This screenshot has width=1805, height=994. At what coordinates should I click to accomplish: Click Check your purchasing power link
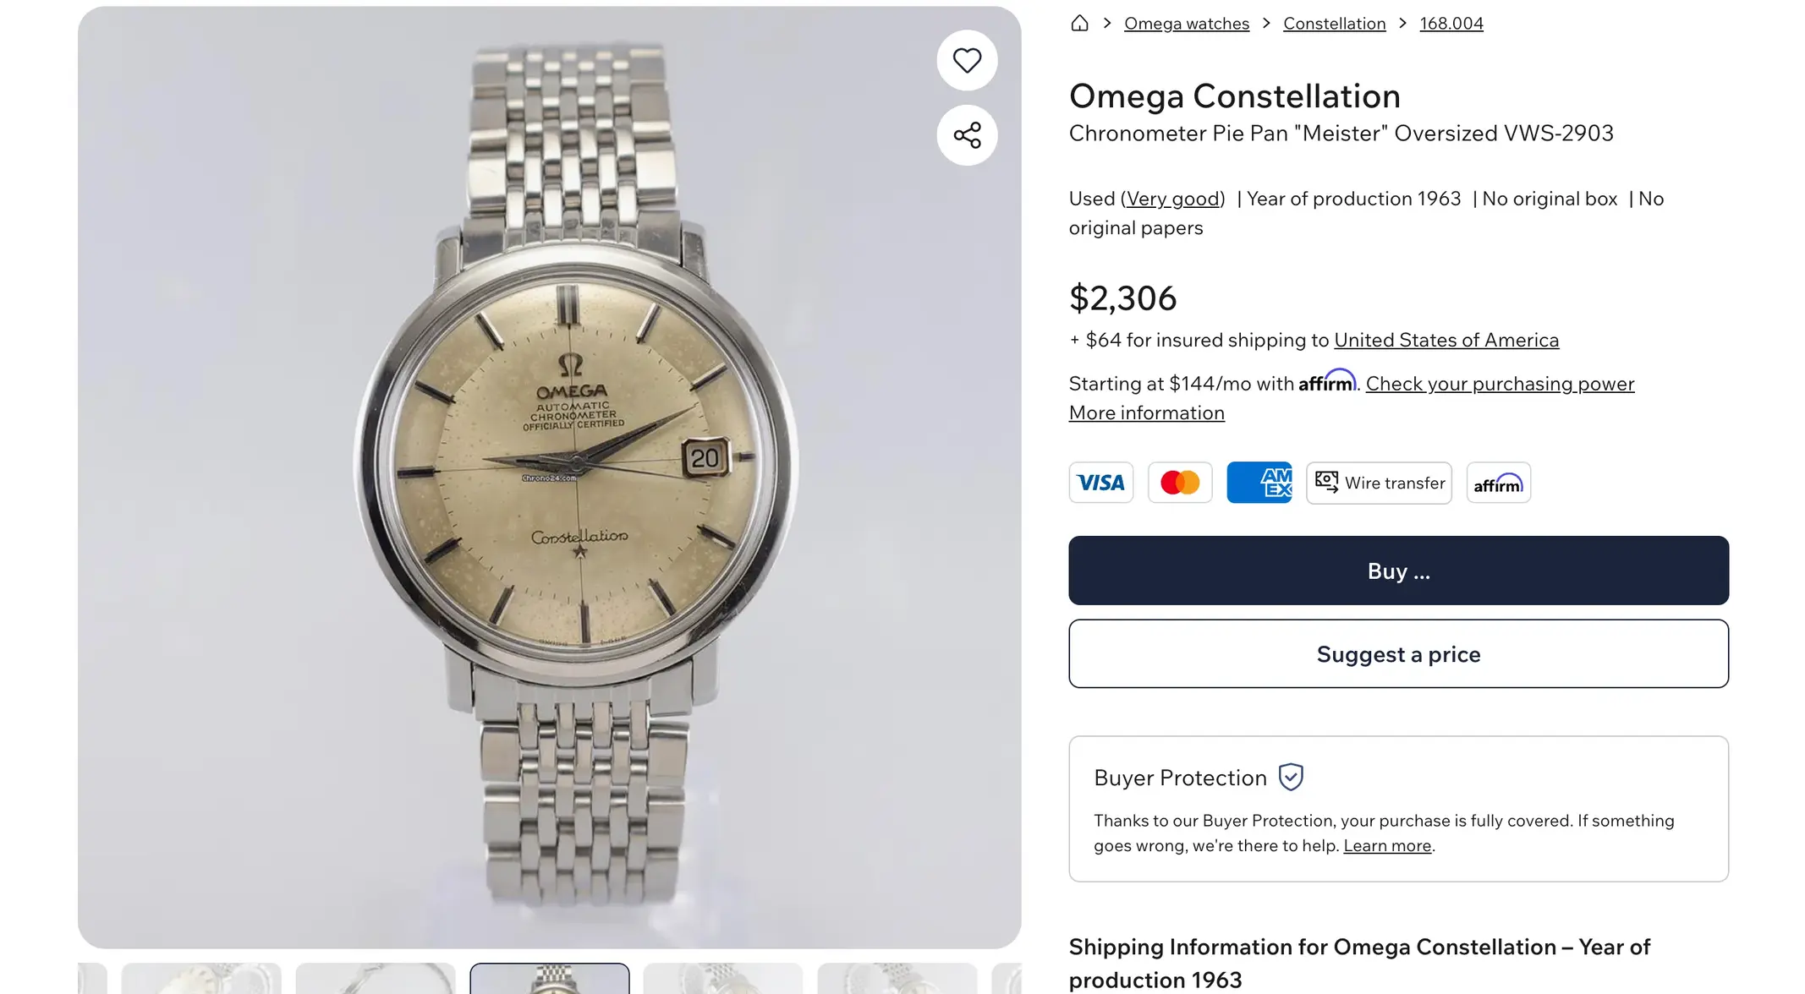pyautogui.click(x=1500, y=384)
